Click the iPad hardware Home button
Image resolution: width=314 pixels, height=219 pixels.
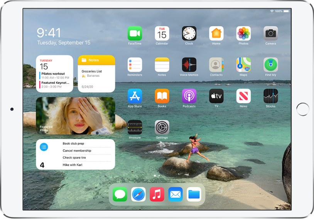pyautogui.click(x=302, y=109)
